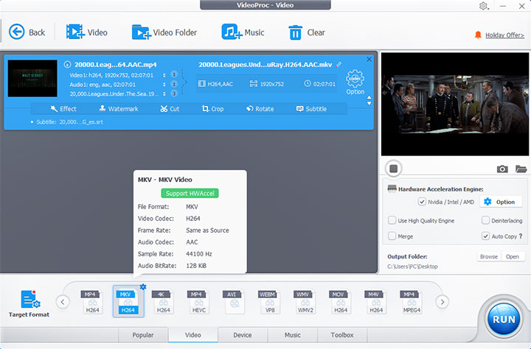Select the MP4 MPEG4 format
531x349 pixels.
coord(411,302)
